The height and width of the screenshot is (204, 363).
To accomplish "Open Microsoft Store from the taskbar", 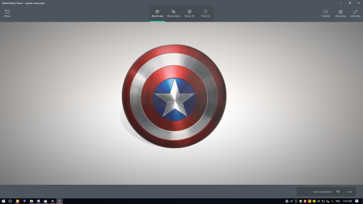I will click(45, 201).
